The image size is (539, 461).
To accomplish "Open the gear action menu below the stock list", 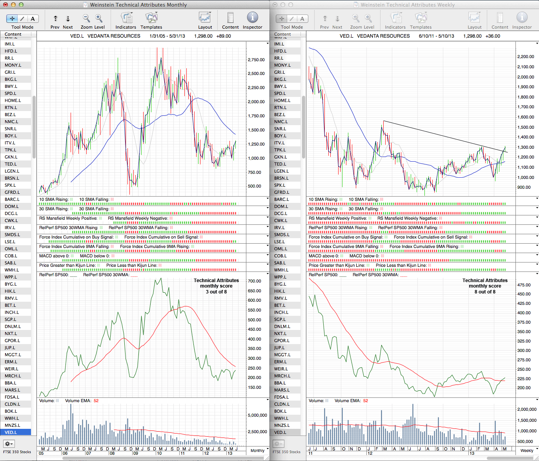I will coord(9,444).
